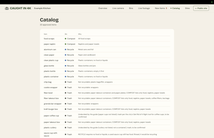Select the paper coffee cup item
214x138 pixels.
click(51, 116)
